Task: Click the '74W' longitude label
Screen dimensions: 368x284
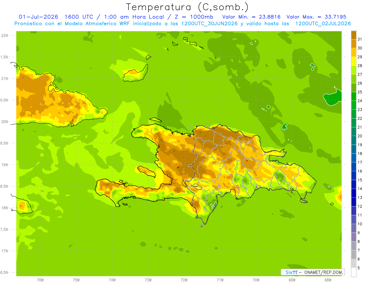Action: click(112, 280)
